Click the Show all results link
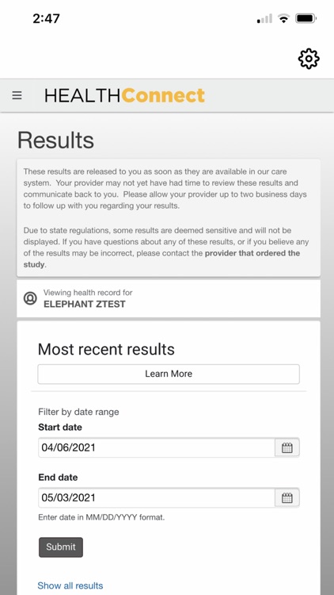The width and height of the screenshot is (334, 595). coord(70,585)
